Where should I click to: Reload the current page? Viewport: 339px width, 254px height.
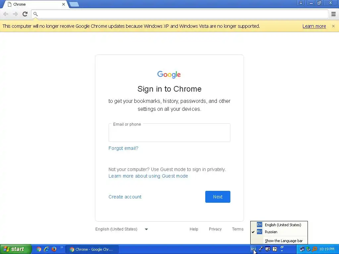tap(25, 14)
